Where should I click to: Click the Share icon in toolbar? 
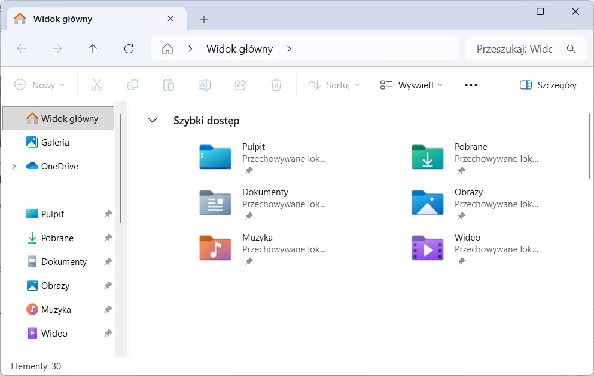[x=240, y=85]
